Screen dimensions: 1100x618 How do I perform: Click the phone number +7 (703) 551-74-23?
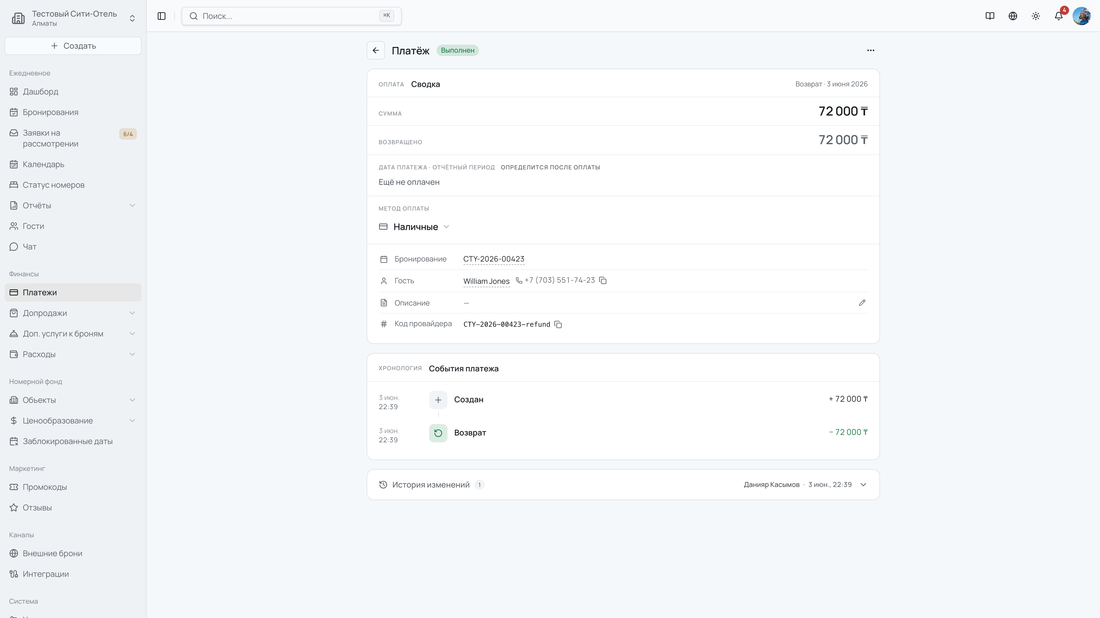pyautogui.click(x=560, y=280)
